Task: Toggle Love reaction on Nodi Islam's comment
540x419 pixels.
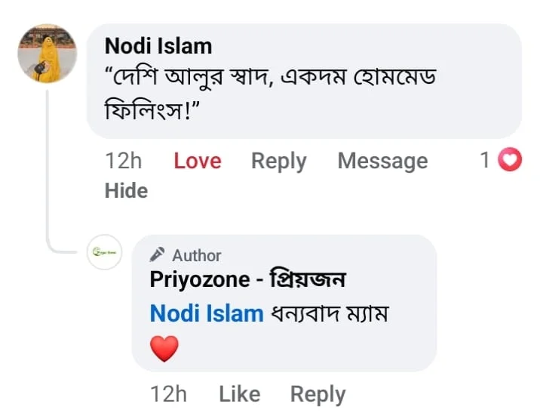Action: pos(198,161)
